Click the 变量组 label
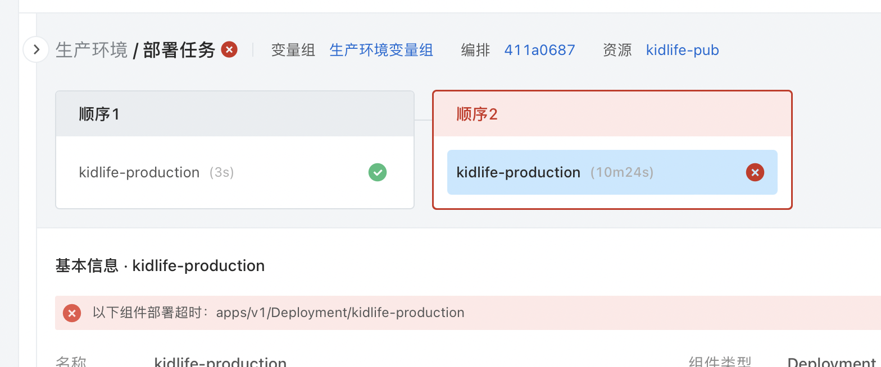The height and width of the screenshot is (367, 881). tap(293, 51)
